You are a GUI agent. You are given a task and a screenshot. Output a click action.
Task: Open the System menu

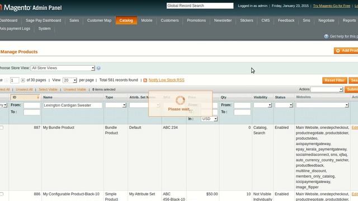coord(45,28)
